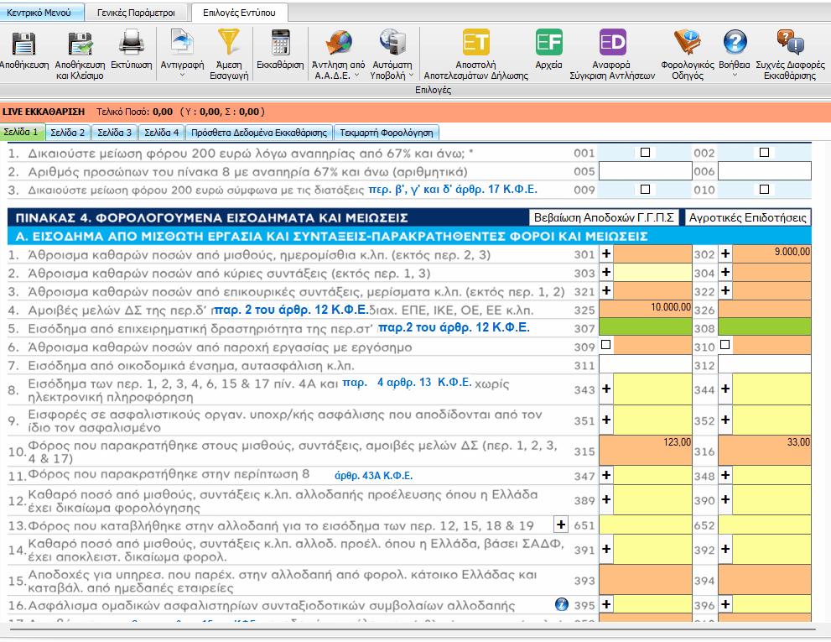Open Αποστολή Αποτελεσμάτων Δήλωσης
Screen dimensions: 831x642
[x=475, y=43]
